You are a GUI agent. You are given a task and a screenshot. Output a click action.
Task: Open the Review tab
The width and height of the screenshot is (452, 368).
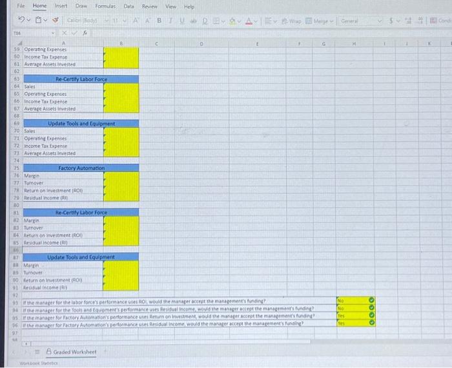point(150,6)
